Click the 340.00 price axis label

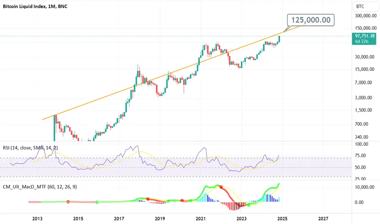(361, 137)
